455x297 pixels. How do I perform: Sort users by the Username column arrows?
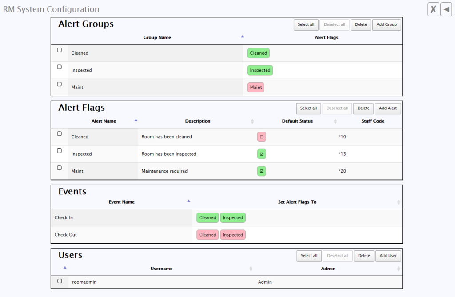[251, 269]
